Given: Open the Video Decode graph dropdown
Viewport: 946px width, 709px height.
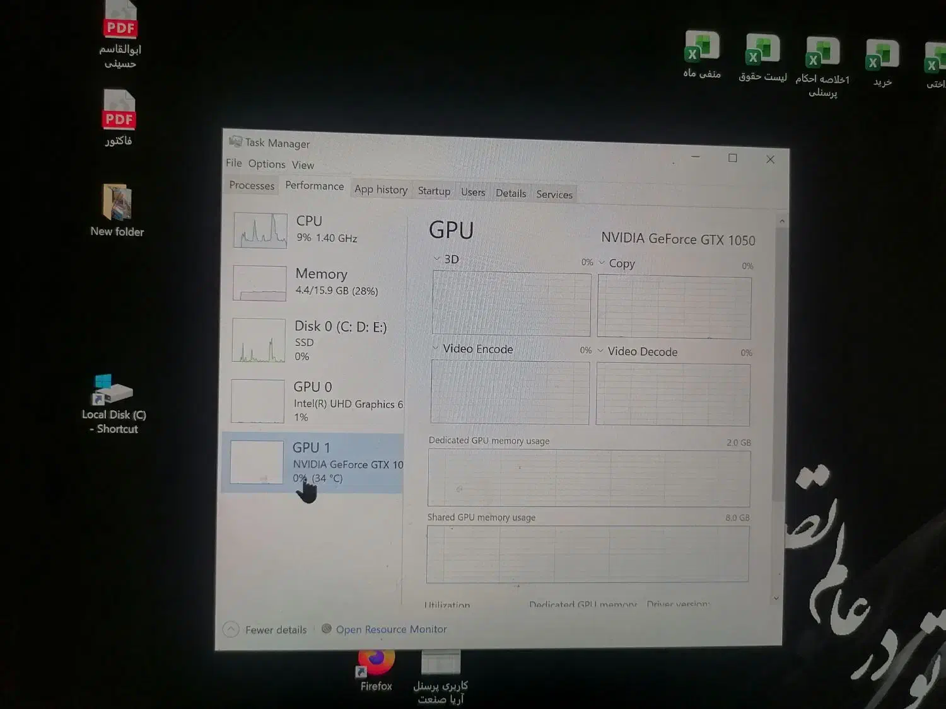Looking at the screenshot, I should click(600, 351).
